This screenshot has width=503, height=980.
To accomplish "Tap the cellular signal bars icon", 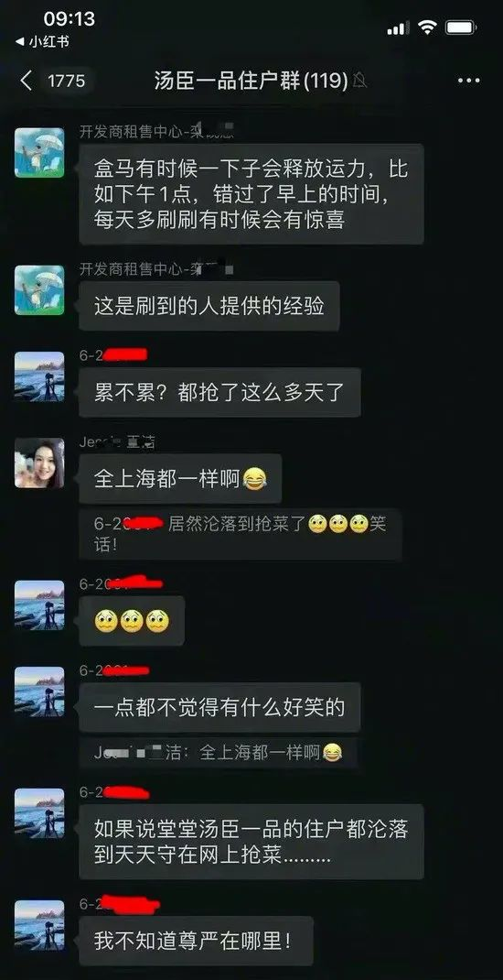I will click(398, 28).
